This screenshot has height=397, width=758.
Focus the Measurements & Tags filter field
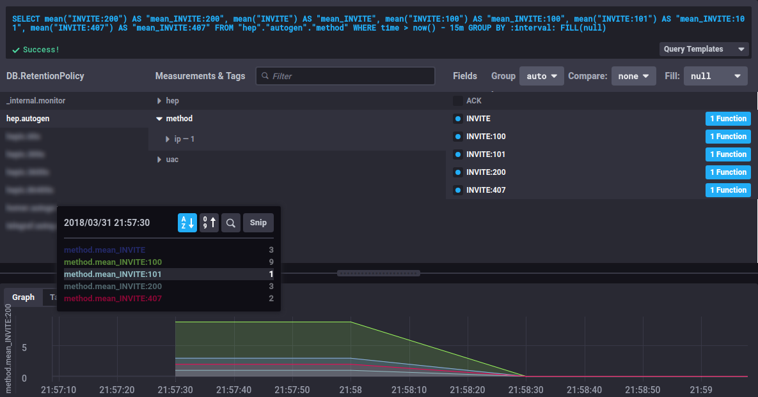point(345,76)
